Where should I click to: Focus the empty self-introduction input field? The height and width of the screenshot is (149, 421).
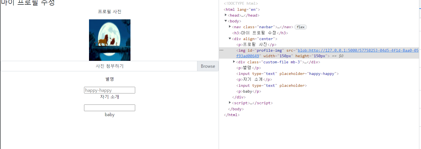[x=109, y=108]
